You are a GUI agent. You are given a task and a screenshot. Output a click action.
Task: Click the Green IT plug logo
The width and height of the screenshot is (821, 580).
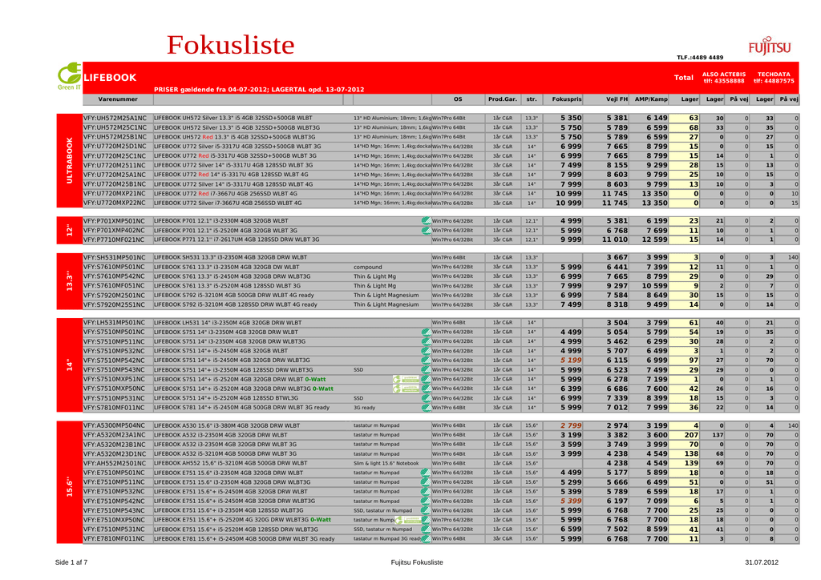[x=69, y=76]
